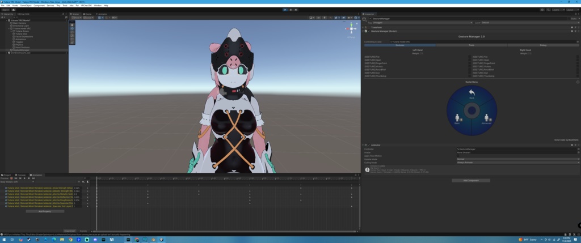Open the Body Metallic shift clip dropdown

coord(17,182)
